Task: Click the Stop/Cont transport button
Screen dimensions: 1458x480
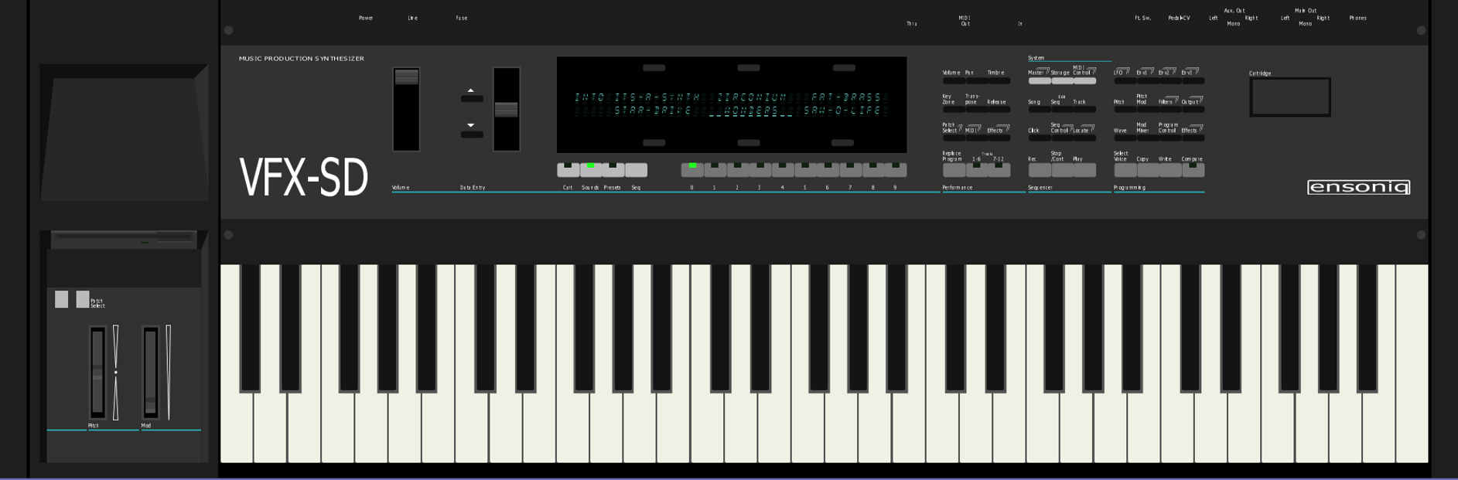Action: tap(1063, 170)
